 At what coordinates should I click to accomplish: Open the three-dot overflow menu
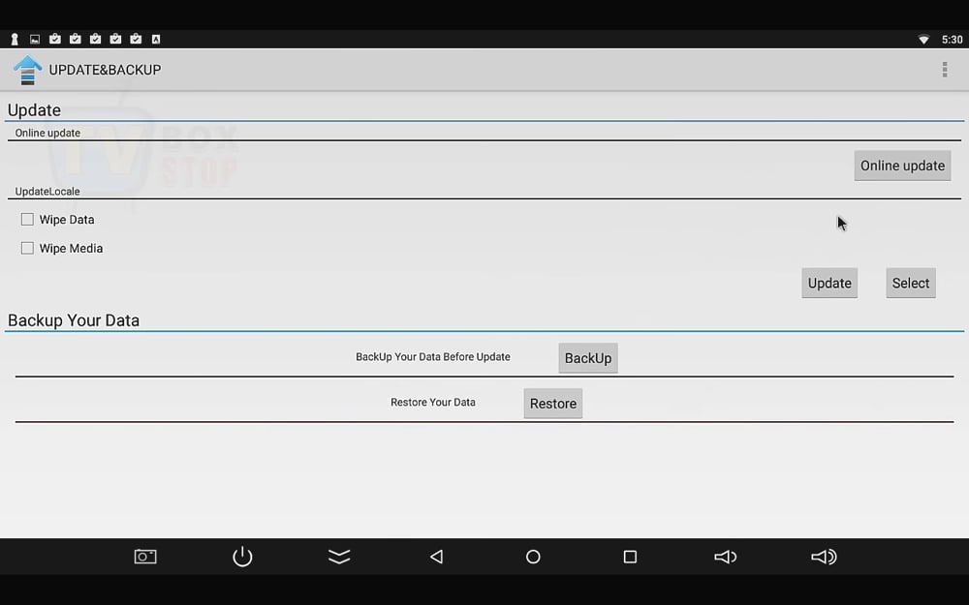pyautogui.click(x=944, y=70)
